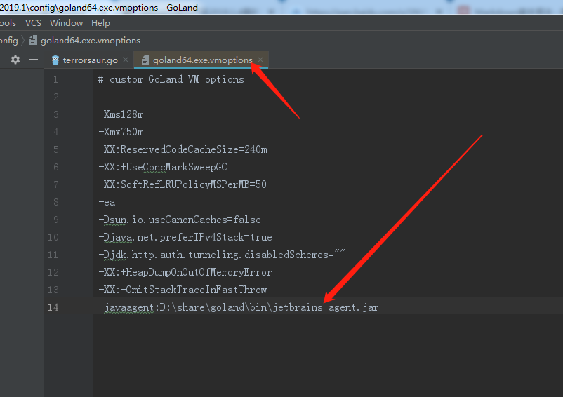The height and width of the screenshot is (397, 563).
Task: Place the cursor on the -Xms128m line
Action: [x=121, y=114]
